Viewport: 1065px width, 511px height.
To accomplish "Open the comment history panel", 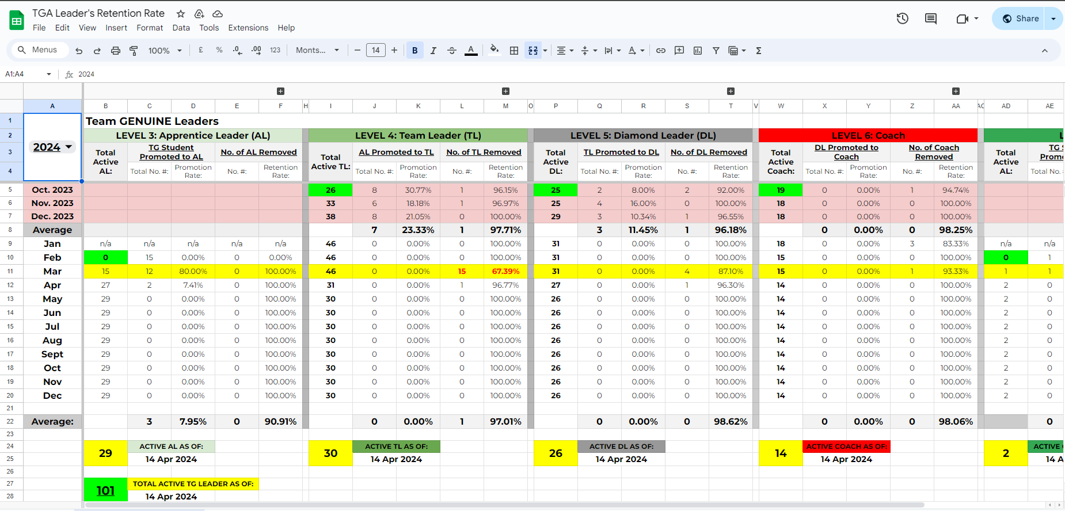I will pyautogui.click(x=931, y=18).
